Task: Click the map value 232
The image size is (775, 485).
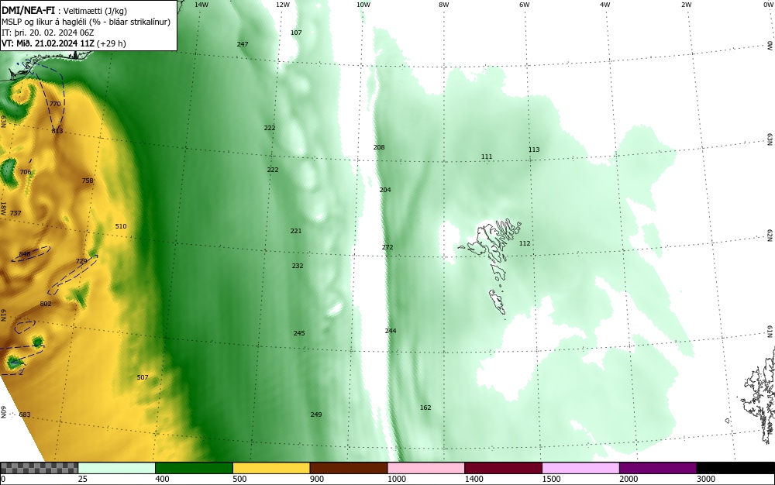Action: click(298, 266)
